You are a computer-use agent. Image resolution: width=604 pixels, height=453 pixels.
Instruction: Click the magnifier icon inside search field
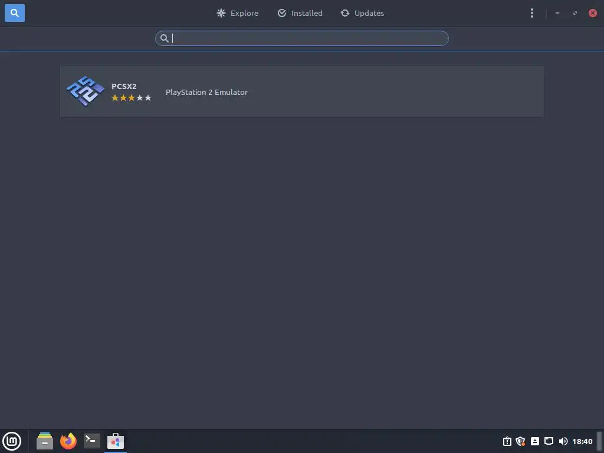coord(165,38)
